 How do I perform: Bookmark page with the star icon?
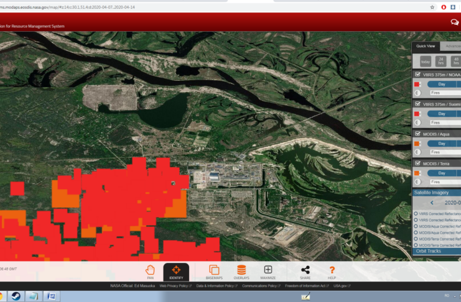pos(432,7)
